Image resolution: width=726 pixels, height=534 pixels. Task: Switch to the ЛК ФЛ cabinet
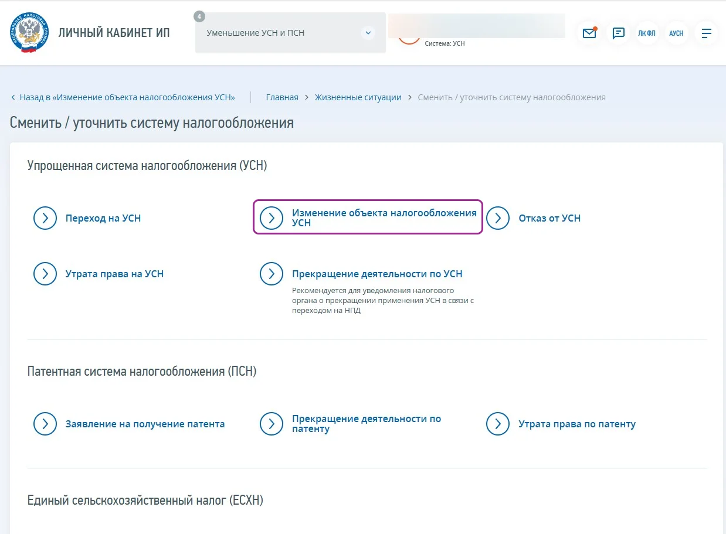[x=647, y=33]
